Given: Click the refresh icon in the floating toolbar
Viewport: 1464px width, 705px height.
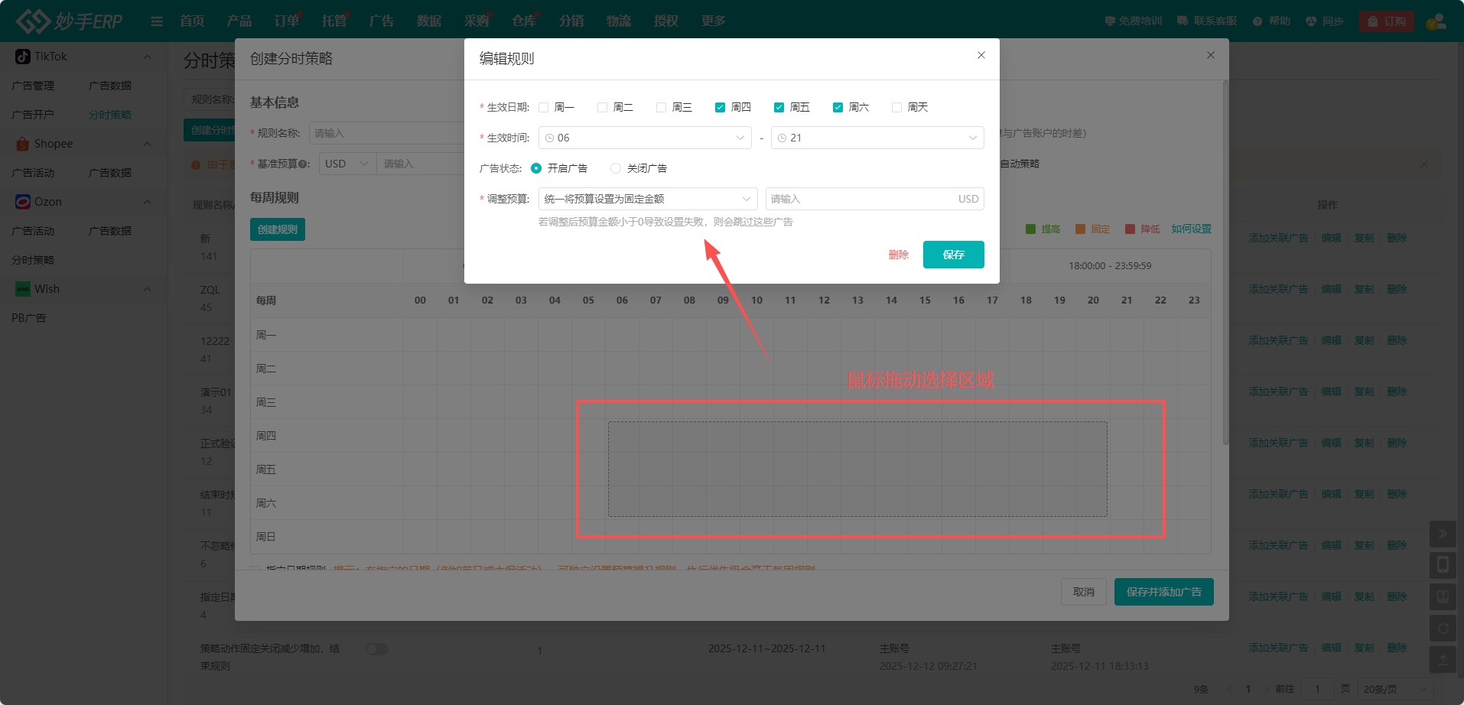Looking at the screenshot, I should (x=1443, y=629).
